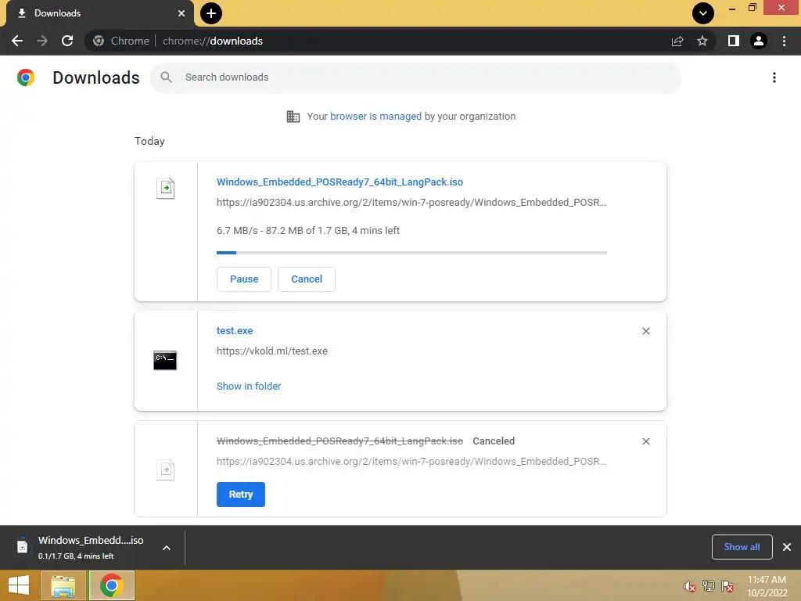Click the organization building icon

[x=293, y=117]
